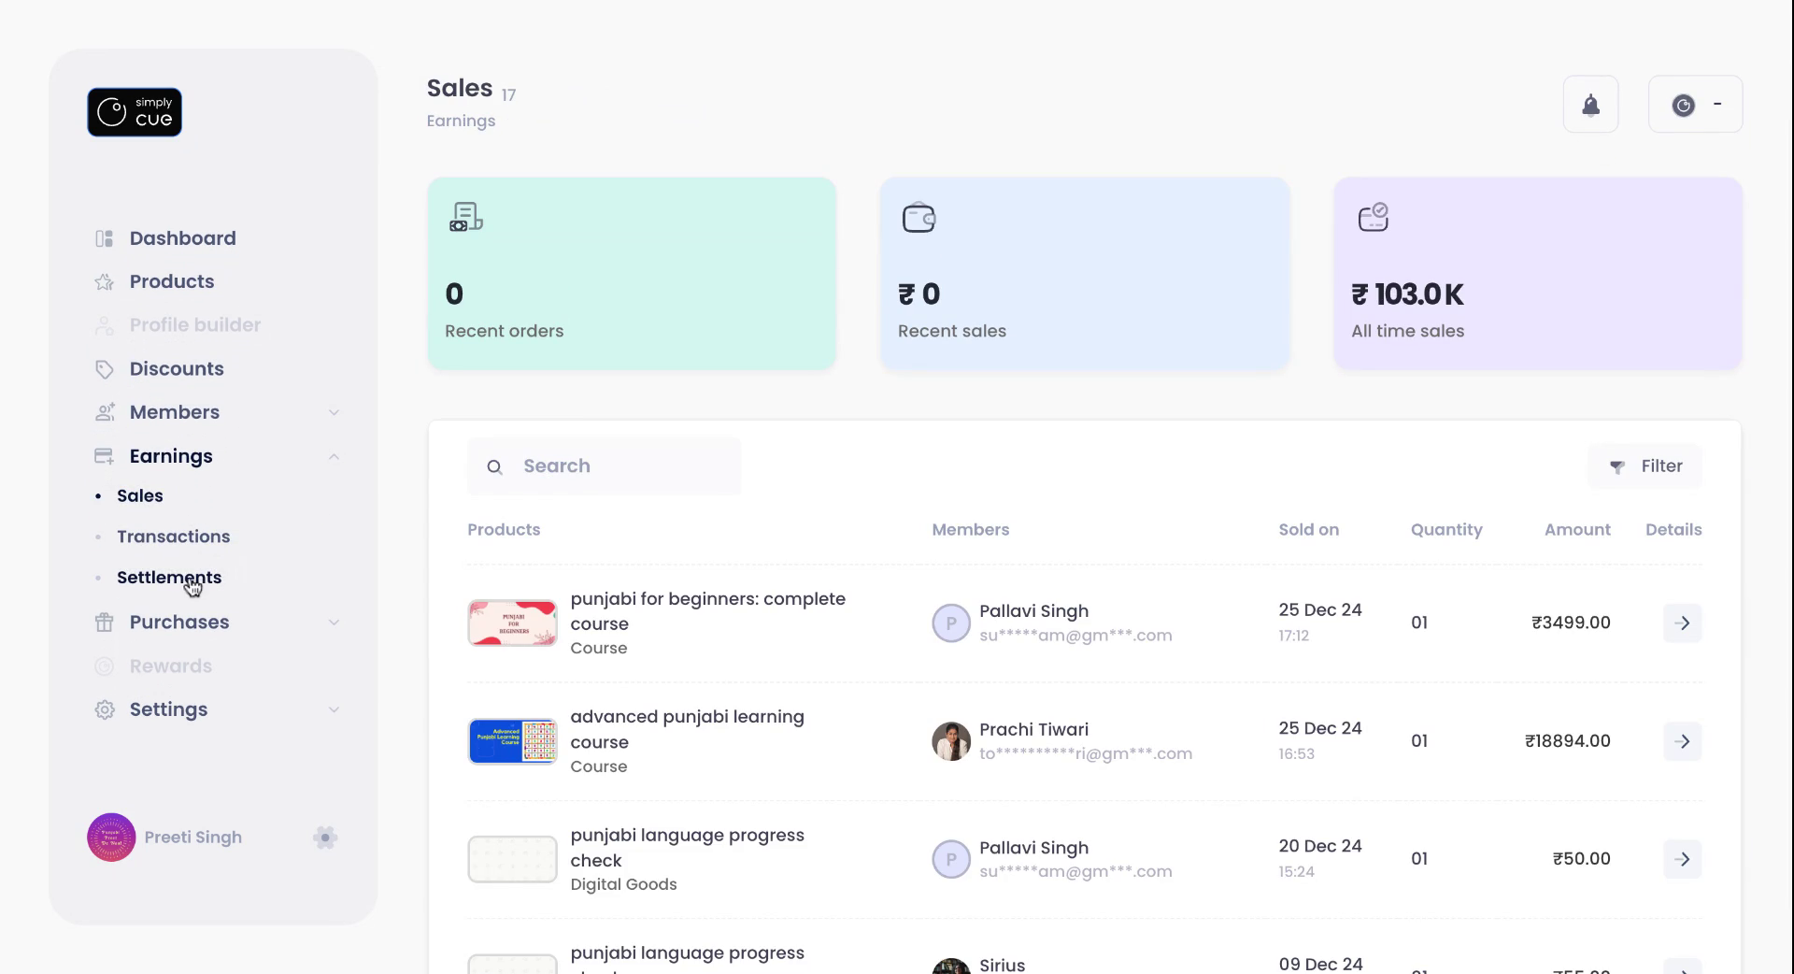Click the Simply Cue logo
Viewport: 1794px width, 974px height.
pyautogui.click(x=135, y=112)
